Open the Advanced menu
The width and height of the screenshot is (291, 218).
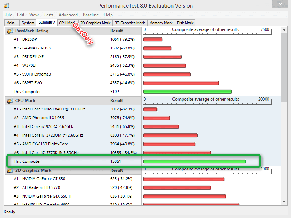[68, 15]
